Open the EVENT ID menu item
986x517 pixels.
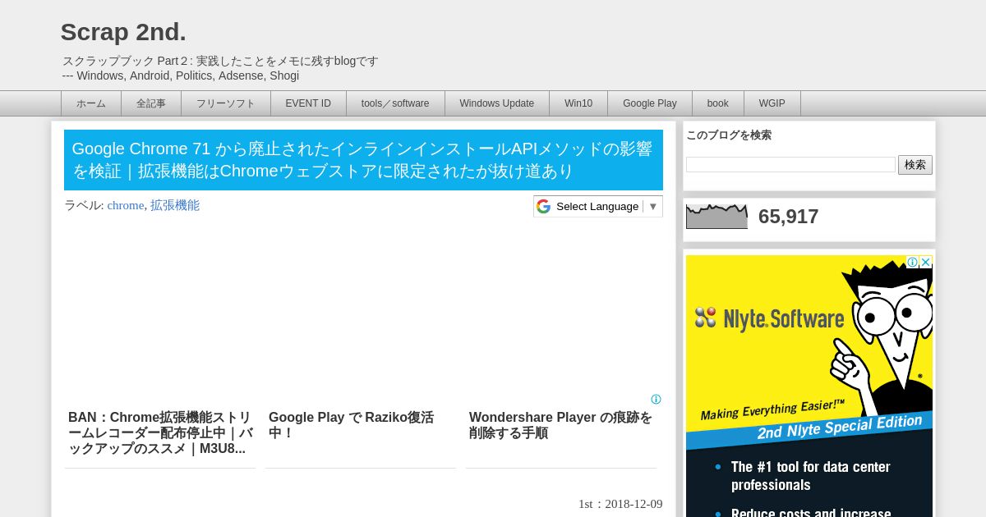click(x=308, y=103)
